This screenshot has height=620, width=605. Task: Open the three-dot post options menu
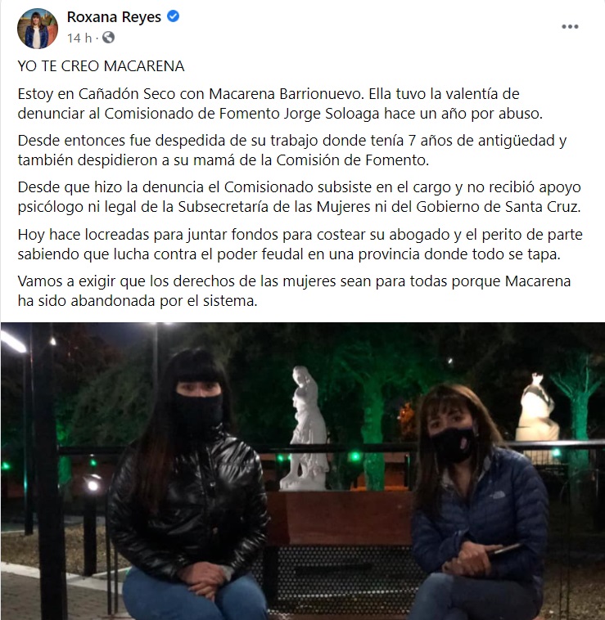(x=570, y=26)
